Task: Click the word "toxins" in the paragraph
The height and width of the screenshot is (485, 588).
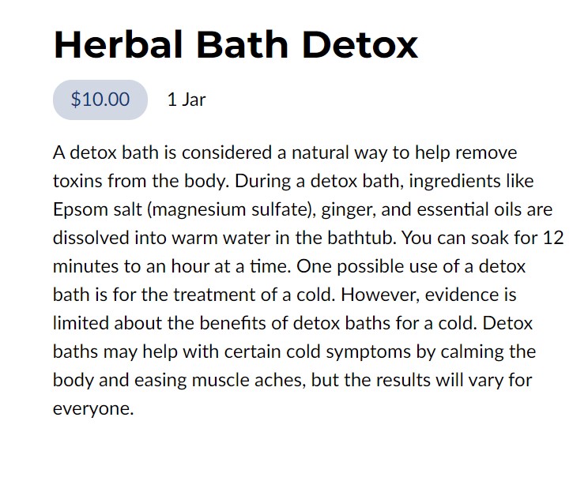Action: tap(77, 181)
